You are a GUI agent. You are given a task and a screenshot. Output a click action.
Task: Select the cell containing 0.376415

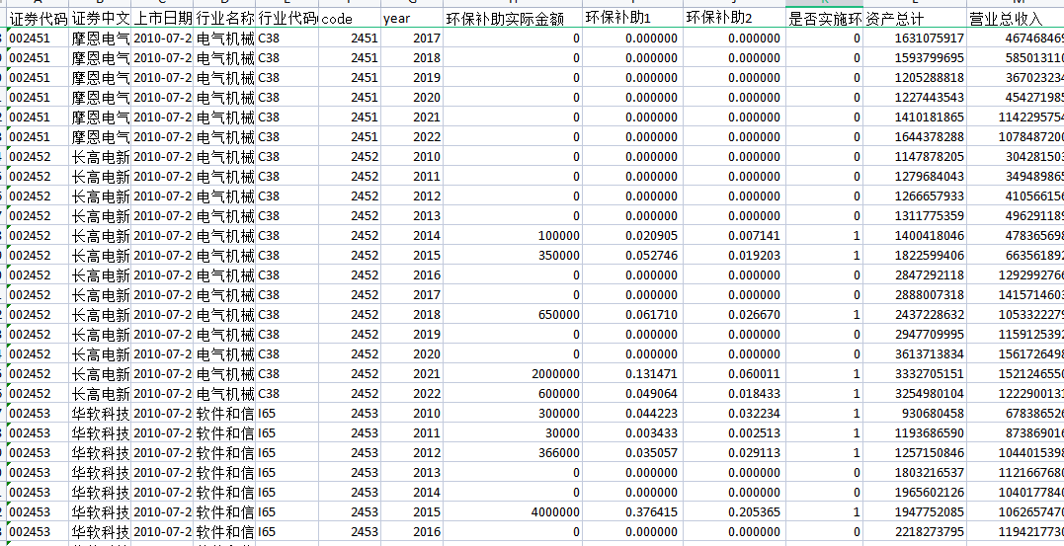point(633,511)
